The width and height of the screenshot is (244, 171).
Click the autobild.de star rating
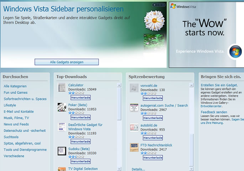(149, 133)
